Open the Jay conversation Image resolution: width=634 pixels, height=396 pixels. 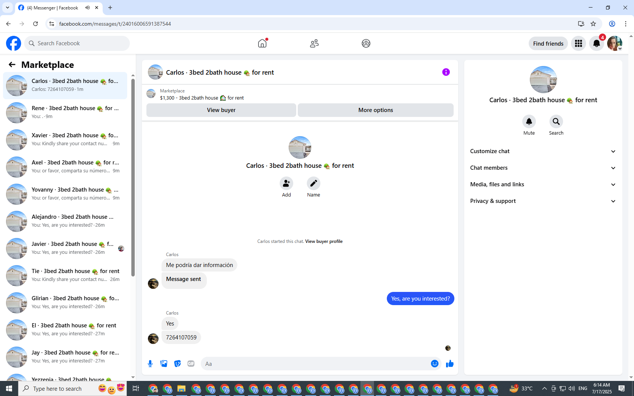65,357
